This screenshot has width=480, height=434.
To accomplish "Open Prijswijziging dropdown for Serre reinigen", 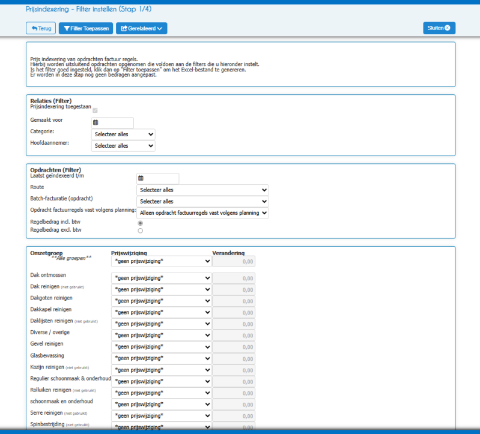I will tap(162, 416).
